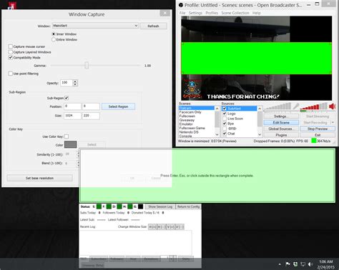Check the Live Soon source checkbox
339x270 pixels.
pos(225,119)
